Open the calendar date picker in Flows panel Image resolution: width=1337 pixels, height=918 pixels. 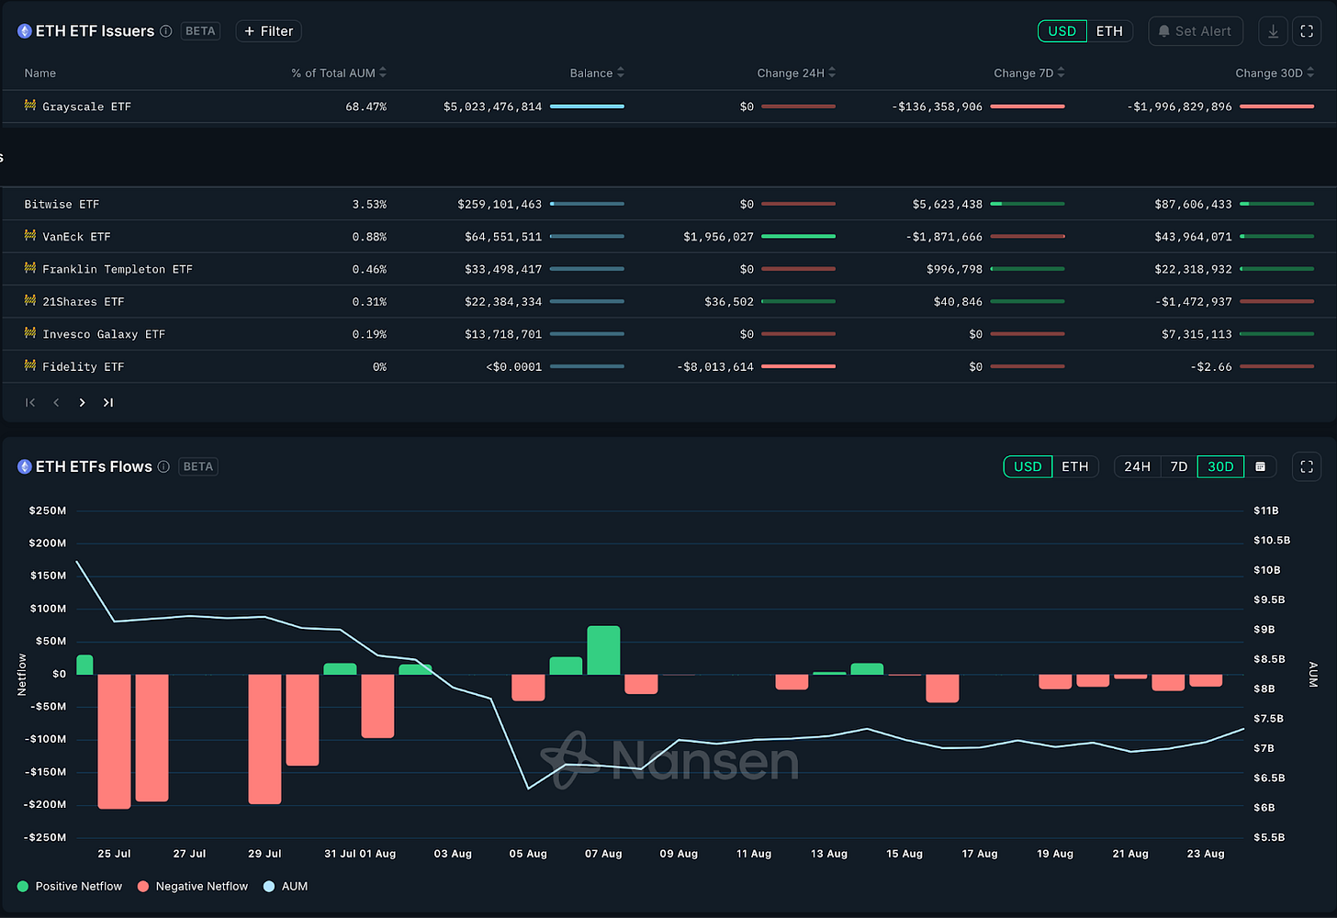click(x=1260, y=466)
